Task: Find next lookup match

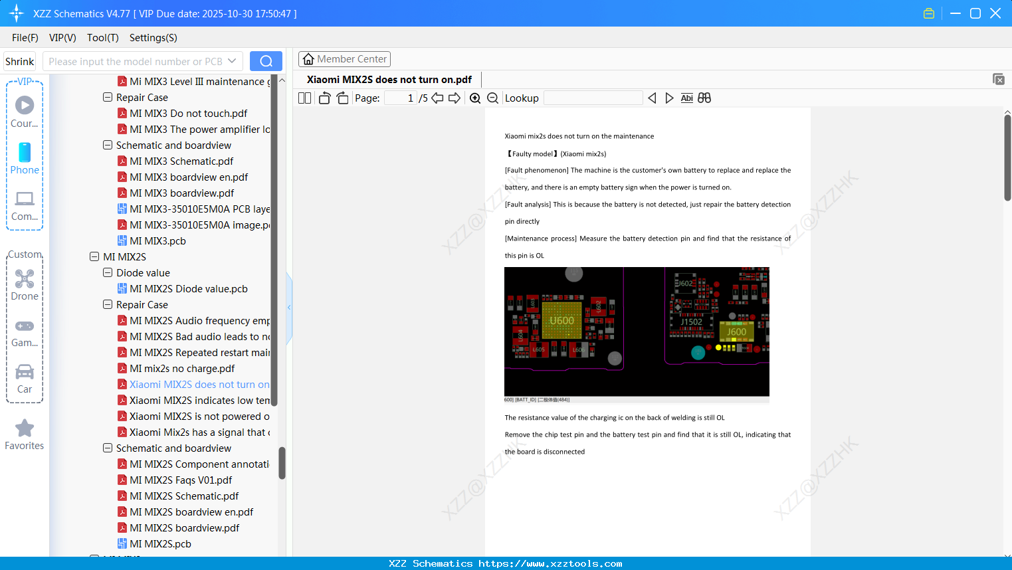Action: pyautogui.click(x=669, y=98)
